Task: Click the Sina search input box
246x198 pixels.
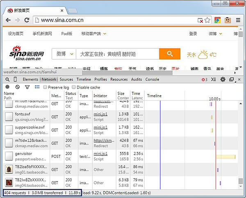Action: pyautogui.click(x=118, y=54)
